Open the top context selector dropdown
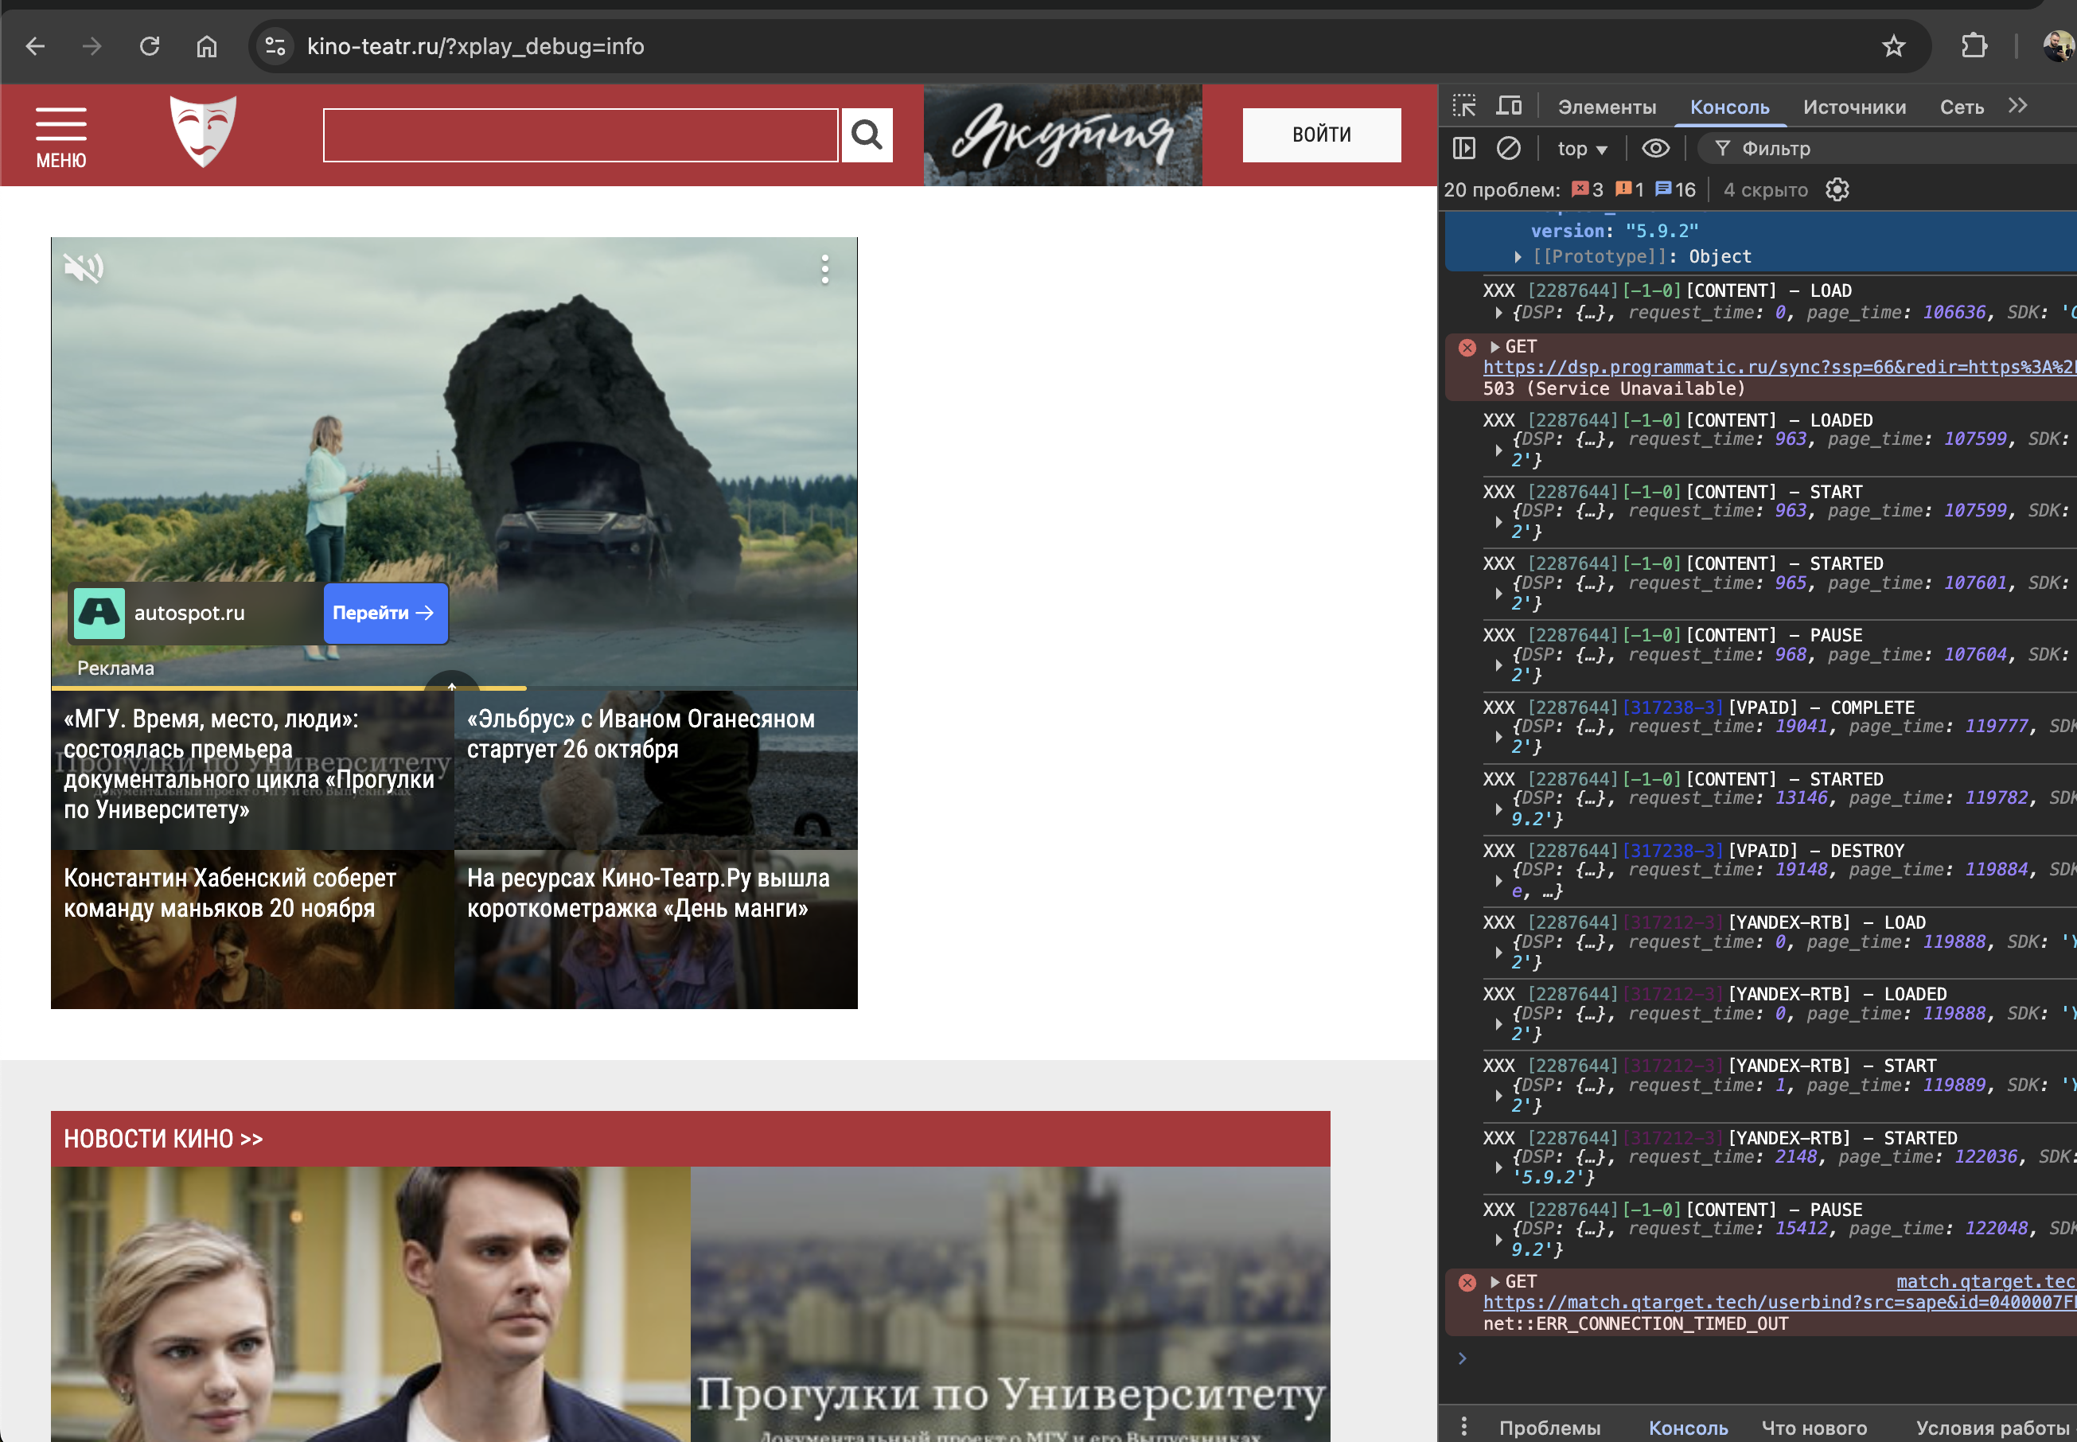2077x1442 pixels. [x=1582, y=149]
